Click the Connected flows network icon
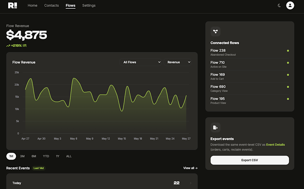This screenshot has height=189, width=304. (x=215, y=31)
